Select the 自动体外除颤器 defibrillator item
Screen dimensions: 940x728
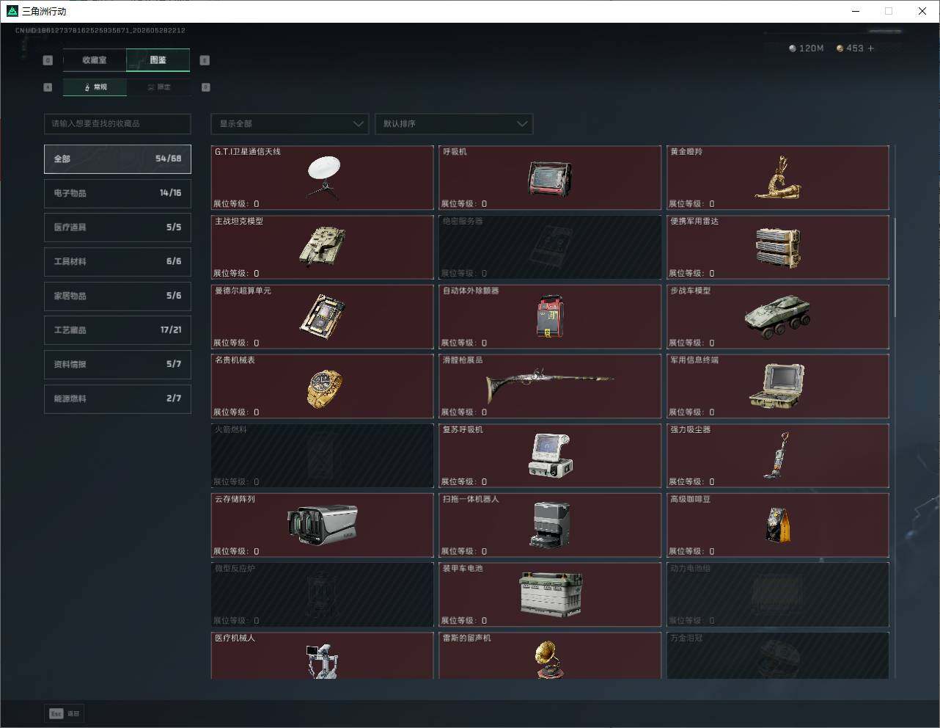click(x=550, y=316)
